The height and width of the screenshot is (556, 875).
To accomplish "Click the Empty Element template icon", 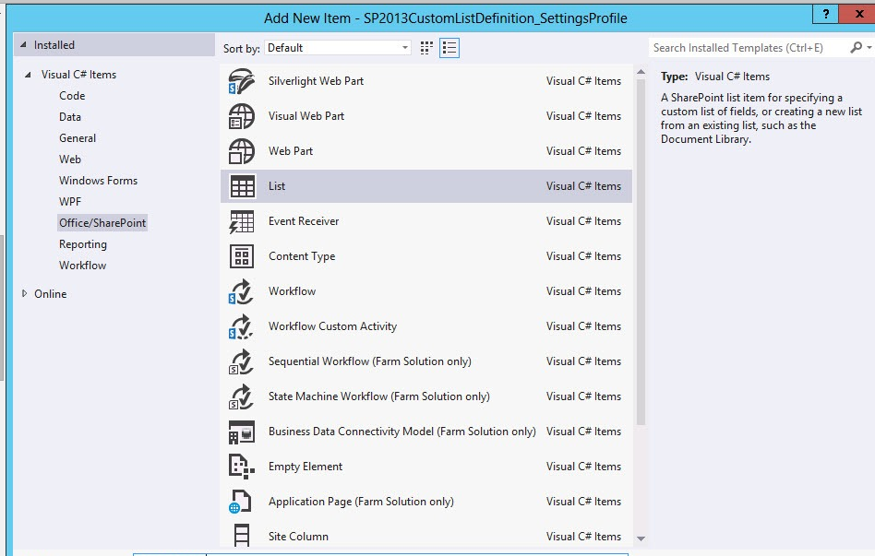I will click(x=242, y=467).
